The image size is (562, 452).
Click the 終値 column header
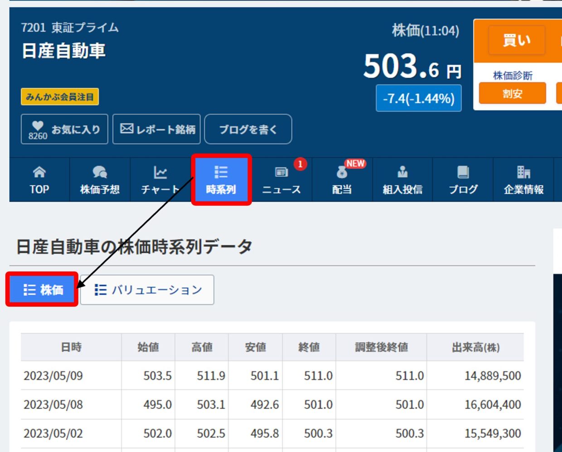pos(309,347)
